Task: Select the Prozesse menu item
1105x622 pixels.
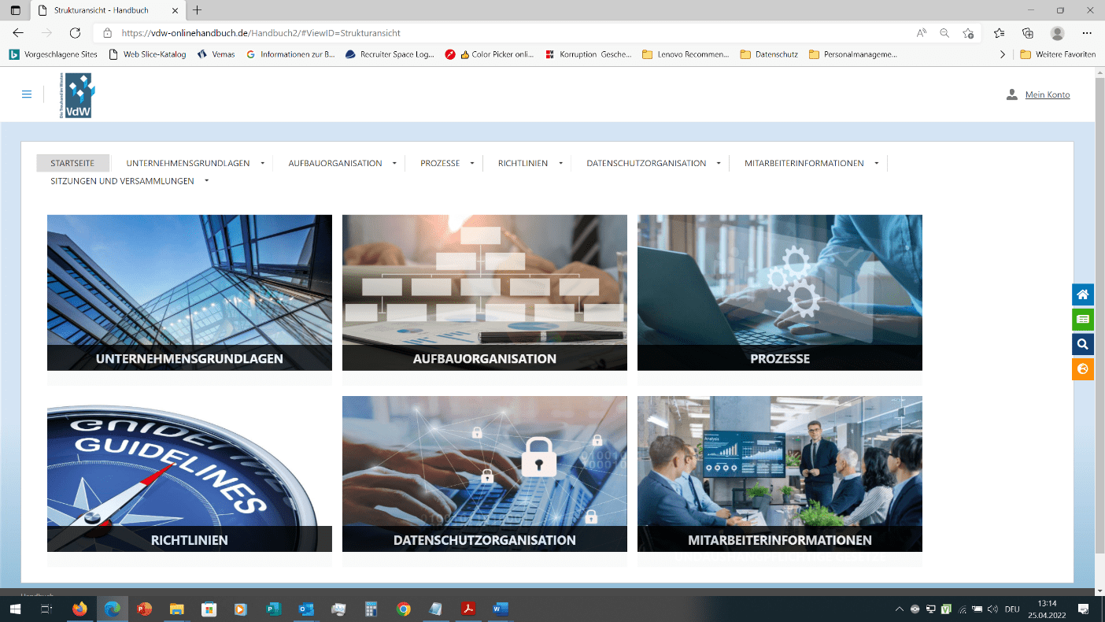Action: [x=440, y=163]
